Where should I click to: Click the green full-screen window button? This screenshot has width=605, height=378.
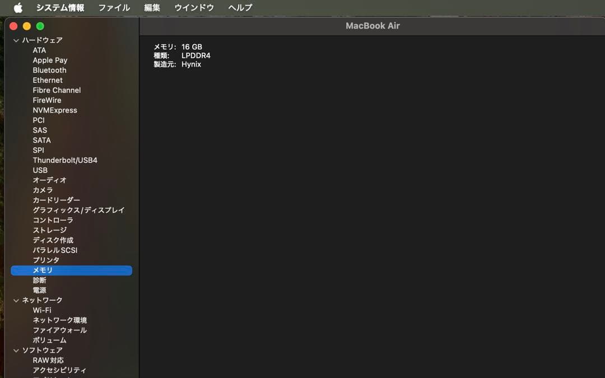pos(40,26)
